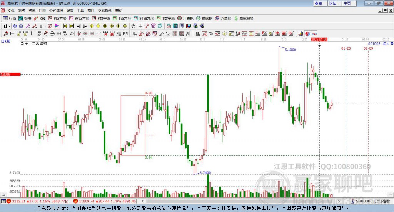This screenshot has width=394, height=212.
Task: Click the 客服 button in title bar
Action: pos(321,3)
